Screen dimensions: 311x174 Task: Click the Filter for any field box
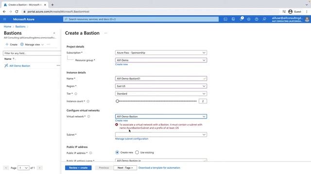(32, 53)
